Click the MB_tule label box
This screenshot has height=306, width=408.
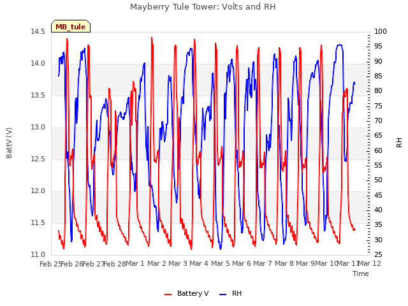pyautogui.click(x=71, y=26)
